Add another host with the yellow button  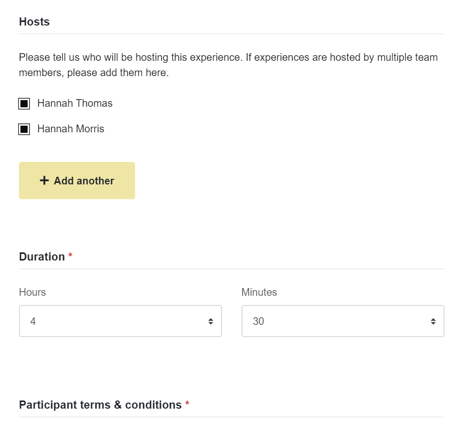click(x=77, y=180)
